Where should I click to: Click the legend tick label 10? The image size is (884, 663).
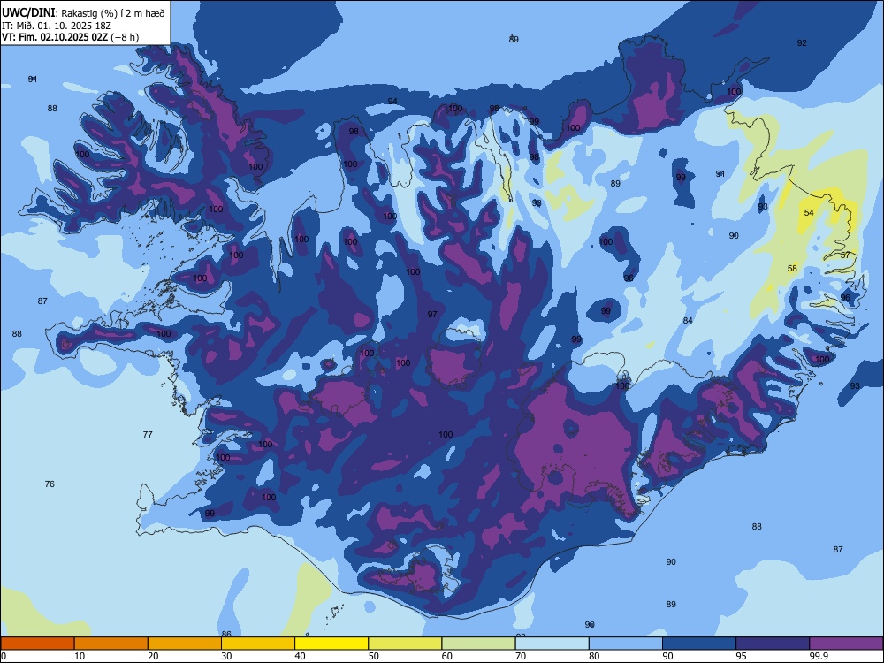[80, 656]
